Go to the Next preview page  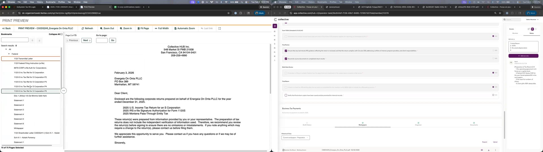(87, 40)
